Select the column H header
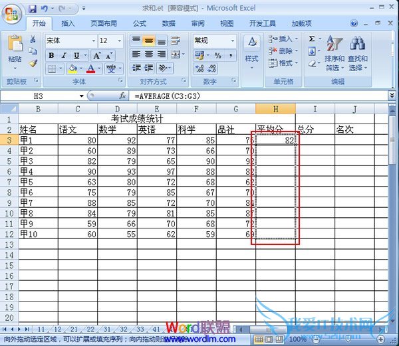This screenshot has height=346, width=399. 275,109
